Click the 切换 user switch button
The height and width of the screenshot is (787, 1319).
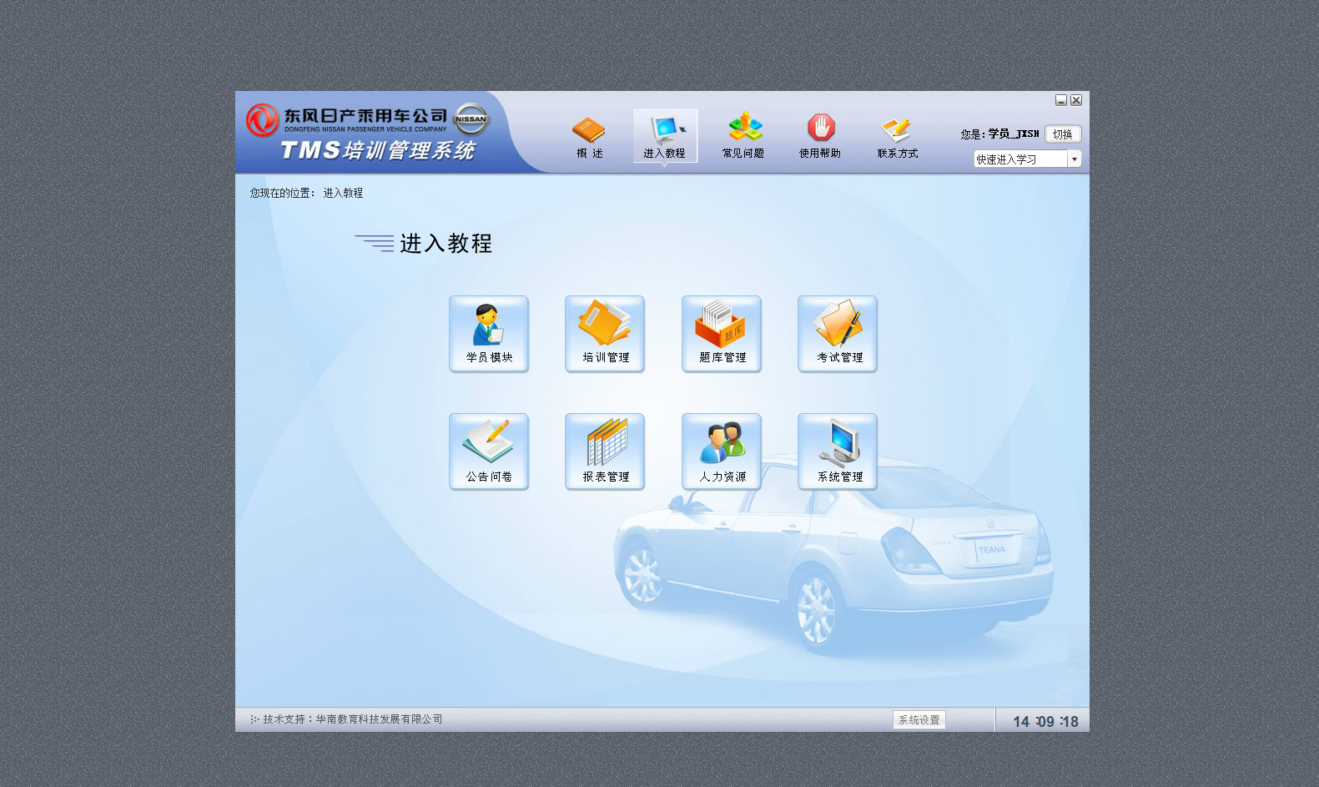coord(1063,134)
